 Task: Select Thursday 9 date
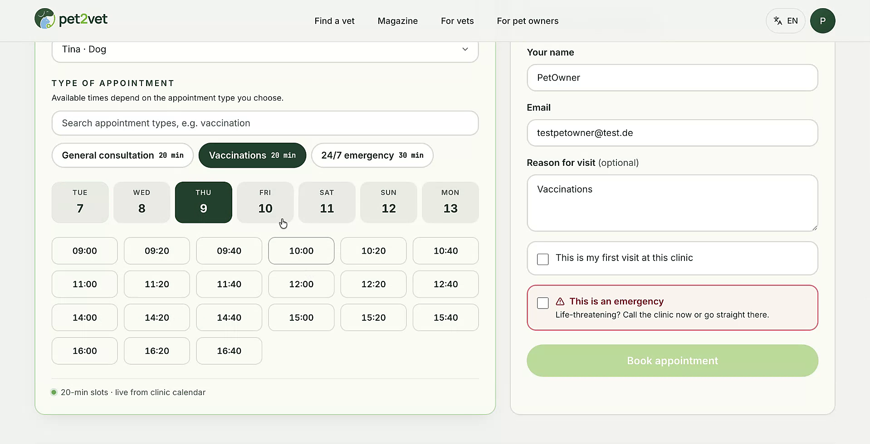203,202
